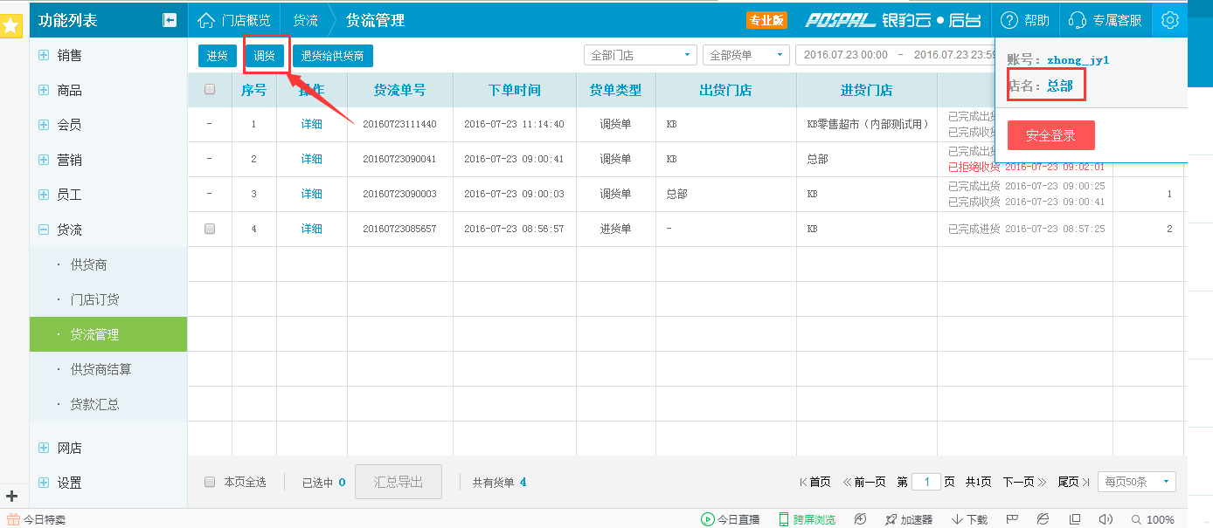Screen dimensions: 1213x528
Task: Open 详细 for order 20160723090003
Action: pos(312,194)
